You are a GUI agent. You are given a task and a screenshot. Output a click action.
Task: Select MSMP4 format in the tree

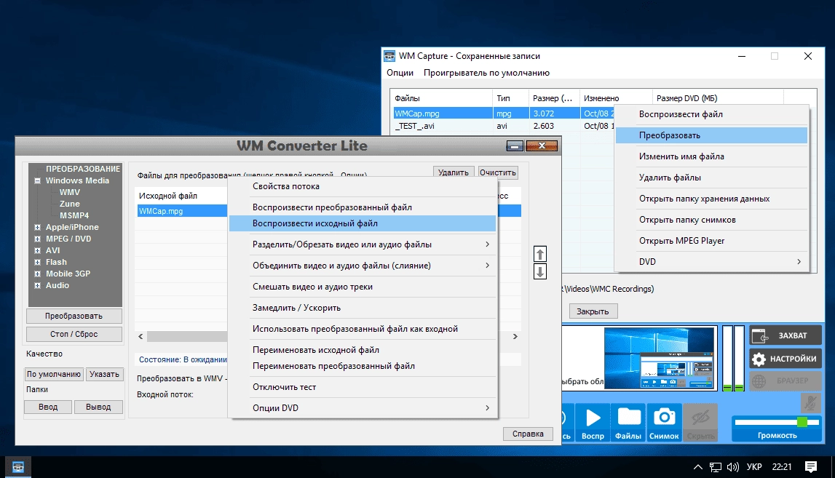pos(74,215)
